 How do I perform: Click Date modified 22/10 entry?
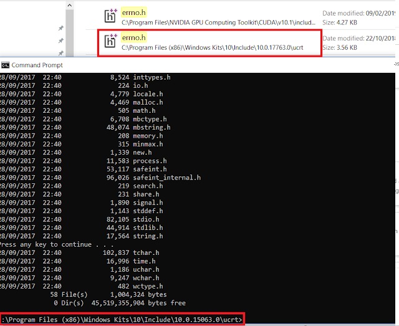359,39
